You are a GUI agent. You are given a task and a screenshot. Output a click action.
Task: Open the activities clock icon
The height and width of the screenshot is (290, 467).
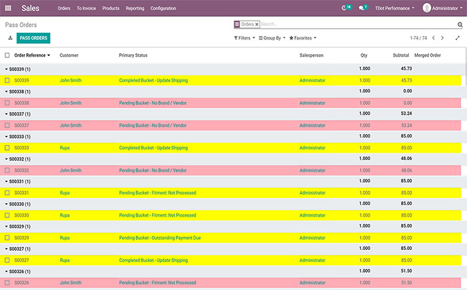tap(344, 8)
